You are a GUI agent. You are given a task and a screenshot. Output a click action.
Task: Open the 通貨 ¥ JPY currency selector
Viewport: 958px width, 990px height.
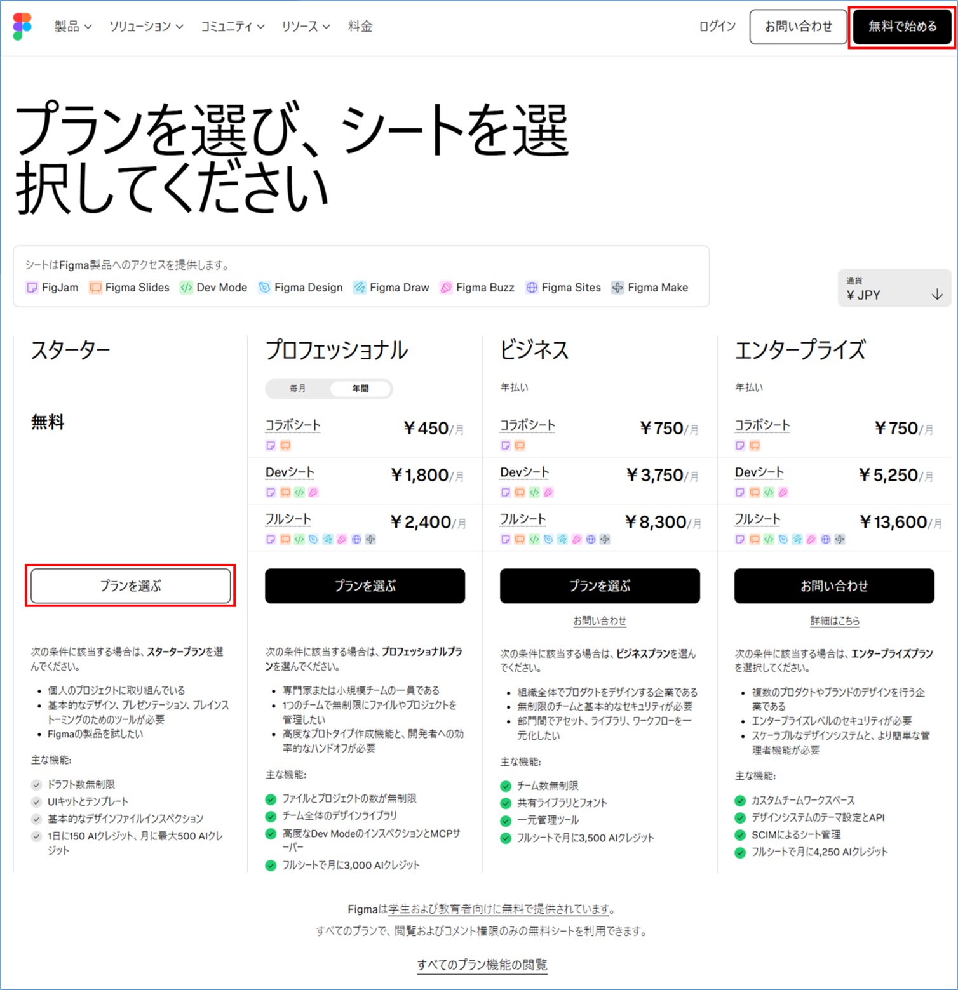(894, 288)
